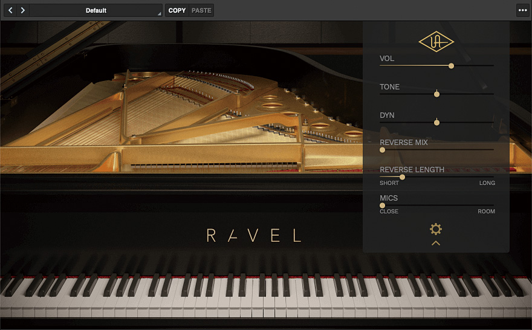Image resolution: width=532 pixels, height=330 pixels.
Task: Click the MICS slider handle
Action: pyautogui.click(x=382, y=205)
